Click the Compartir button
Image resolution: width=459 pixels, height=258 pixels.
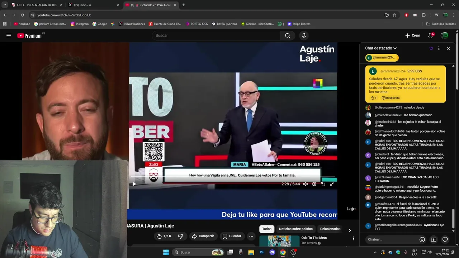click(x=203, y=236)
